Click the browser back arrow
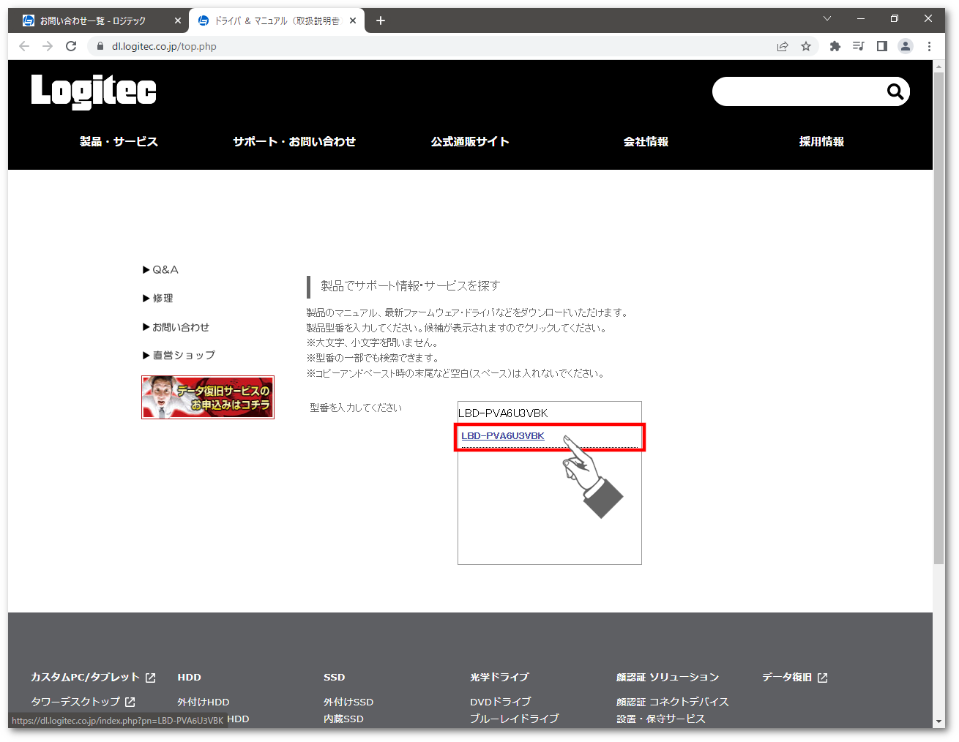The width and height of the screenshot is (959, 742). point(24,46)
